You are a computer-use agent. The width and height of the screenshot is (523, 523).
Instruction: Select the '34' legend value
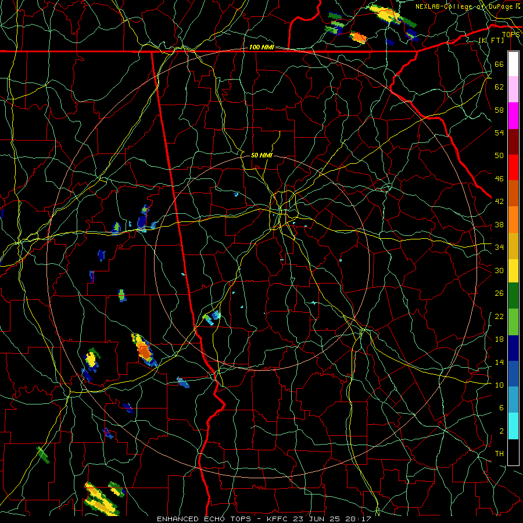[499, 247]
